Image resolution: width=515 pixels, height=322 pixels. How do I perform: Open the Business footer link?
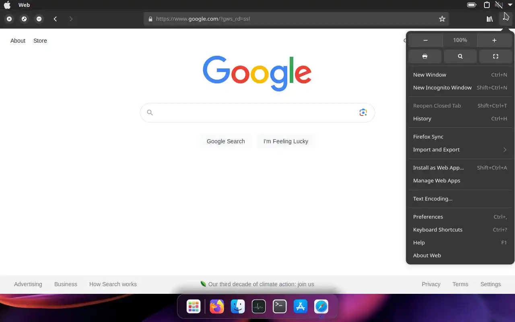click(x=66, y=284)
